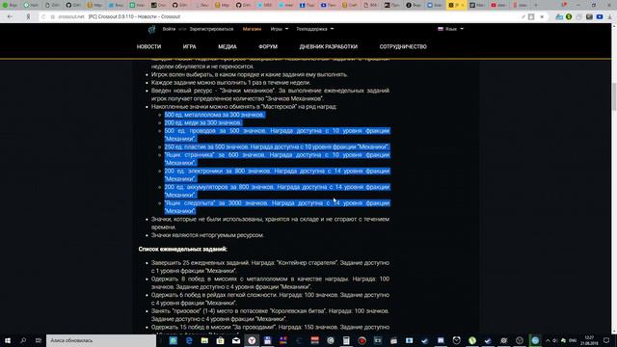The image size is (617, 347).
Task: Open the ИГРА navigation item
Action: click(x=189, y=46)
